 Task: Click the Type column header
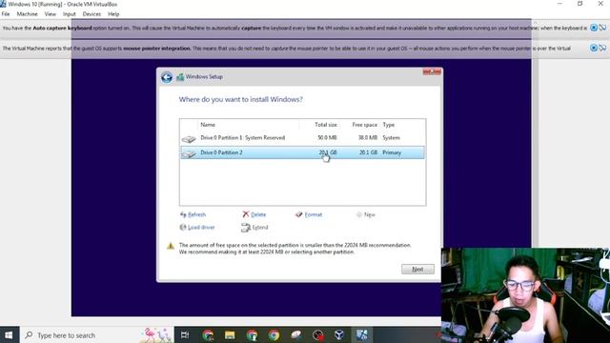(388, 125)
